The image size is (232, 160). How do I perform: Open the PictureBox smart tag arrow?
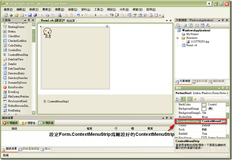click(x=107, y=27)
